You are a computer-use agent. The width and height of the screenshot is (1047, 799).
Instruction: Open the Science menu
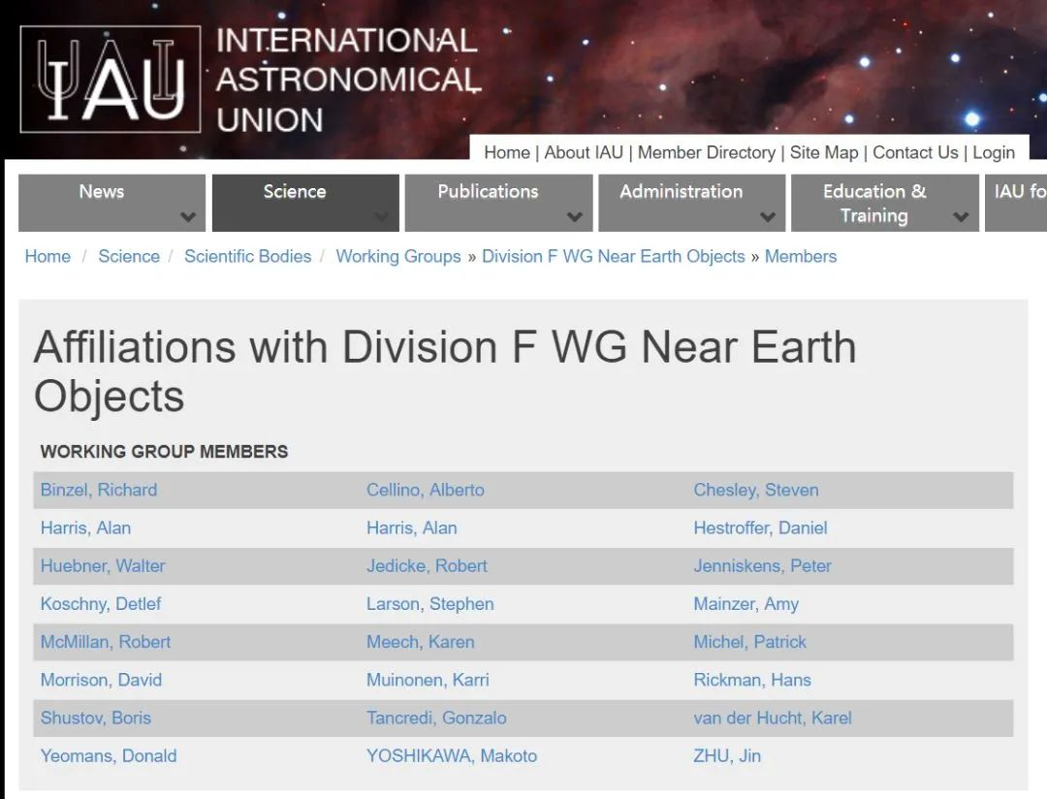click(305, 203)
